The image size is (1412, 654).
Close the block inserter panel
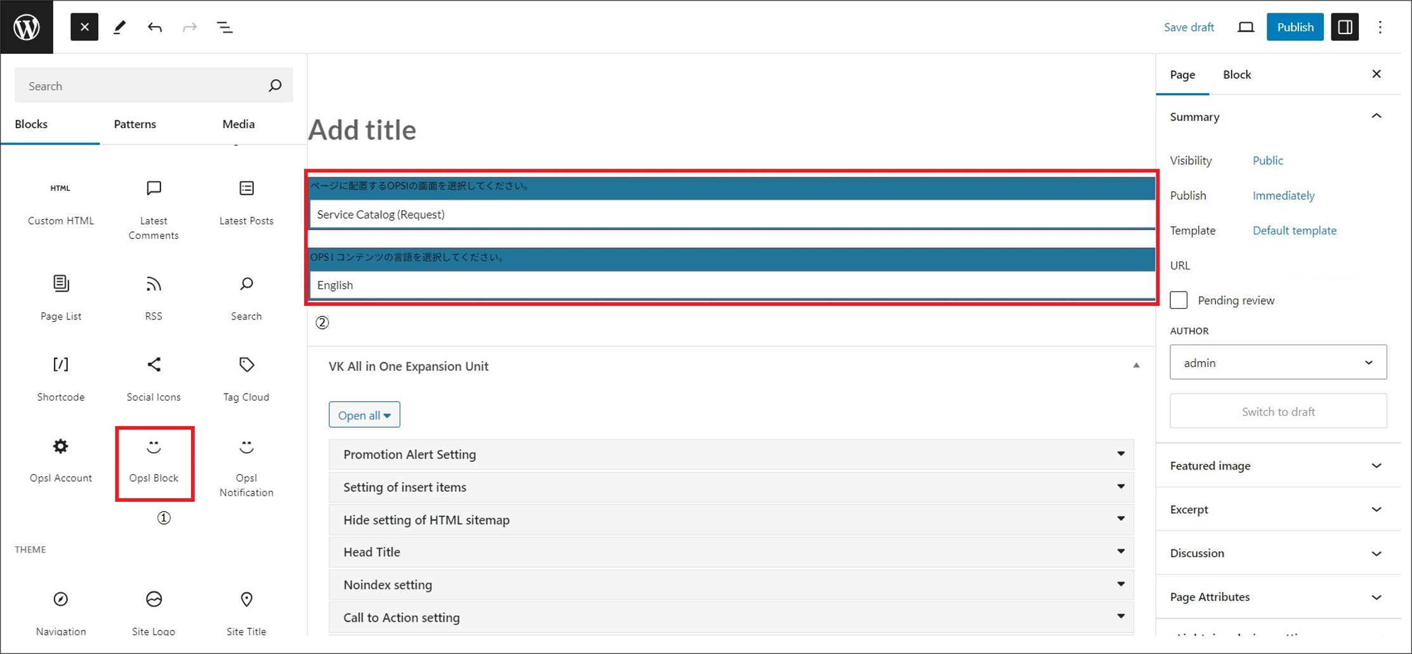pos(84,27)
